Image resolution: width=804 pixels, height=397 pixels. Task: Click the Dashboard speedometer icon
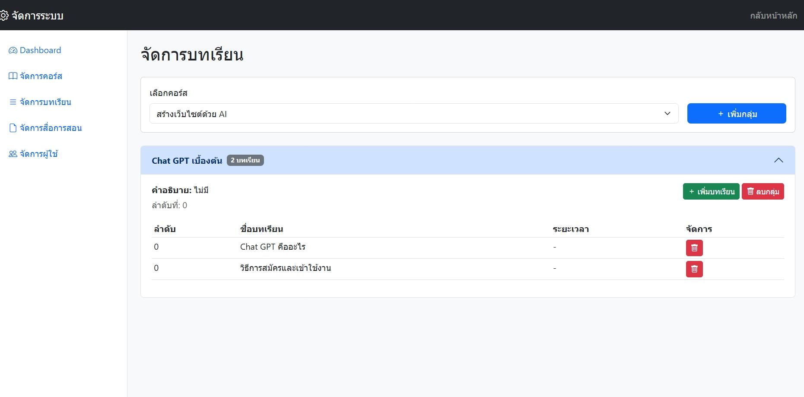(x=13, y=51)
